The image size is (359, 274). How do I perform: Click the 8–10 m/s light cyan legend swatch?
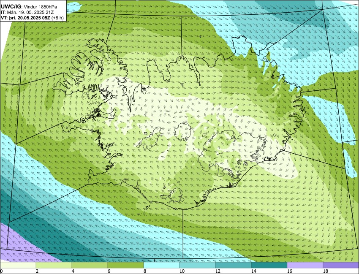(161, 265)
